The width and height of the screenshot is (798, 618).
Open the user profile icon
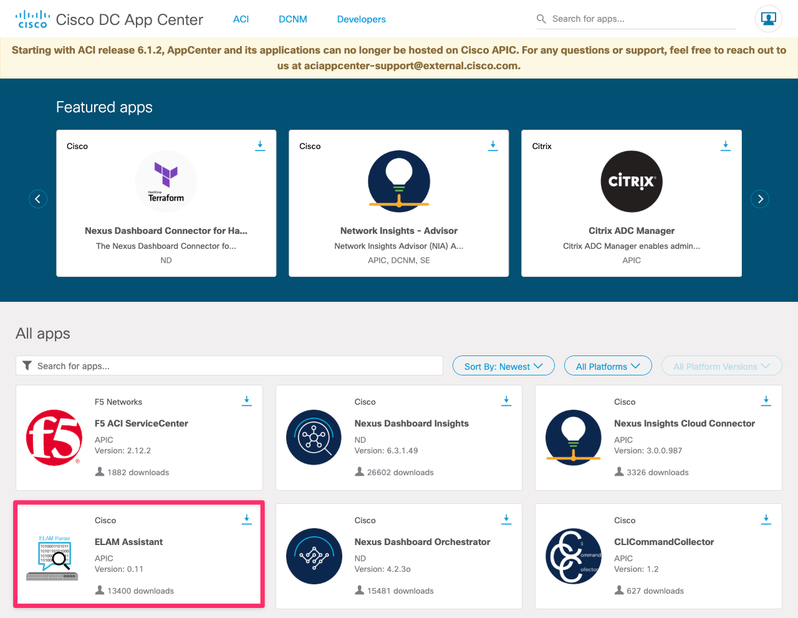(768, 19)
